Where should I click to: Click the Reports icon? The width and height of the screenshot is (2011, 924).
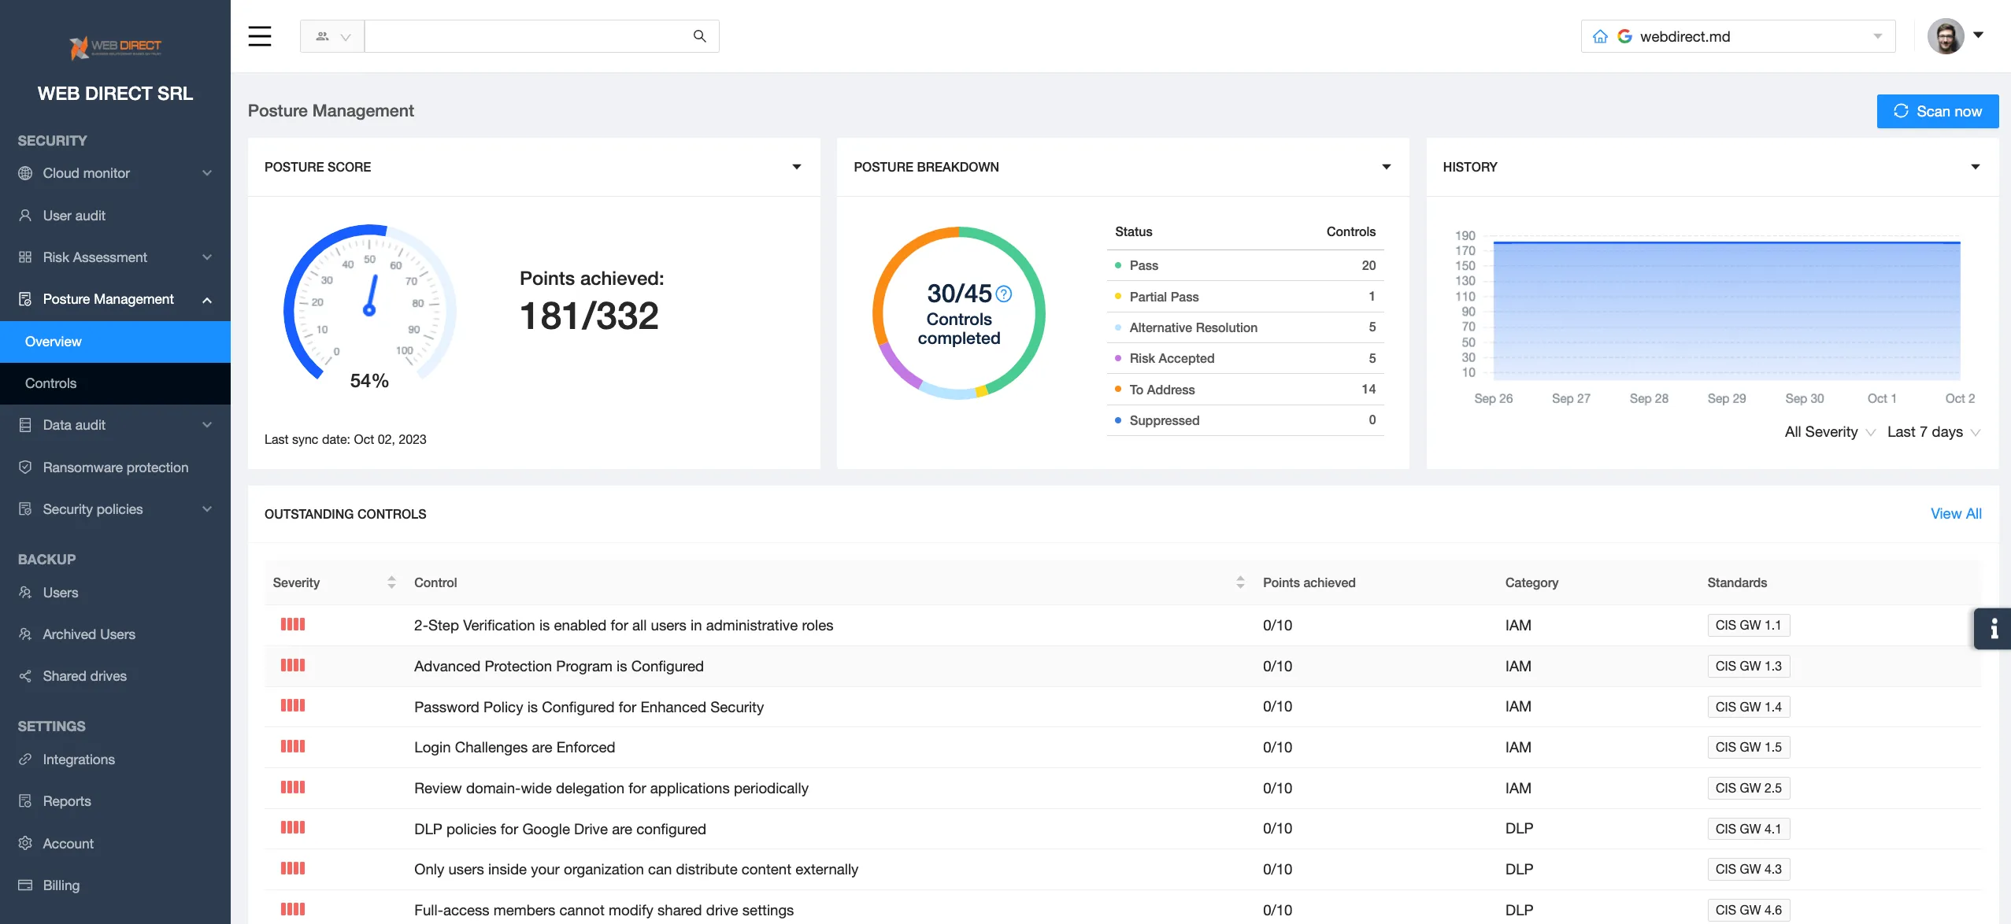(x=25, y=801)
